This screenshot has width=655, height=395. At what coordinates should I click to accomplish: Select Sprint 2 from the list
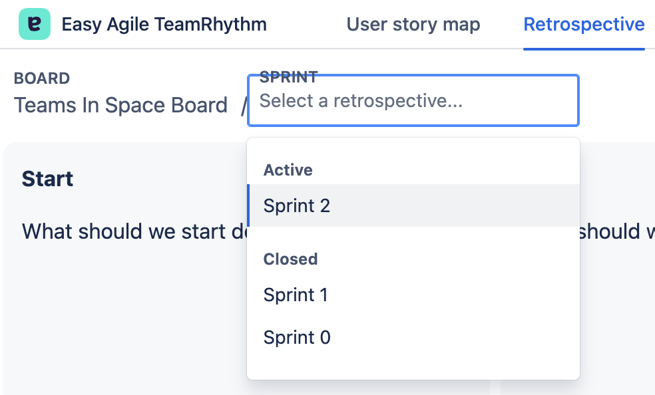pyautogui.click(x=297, y=205)
